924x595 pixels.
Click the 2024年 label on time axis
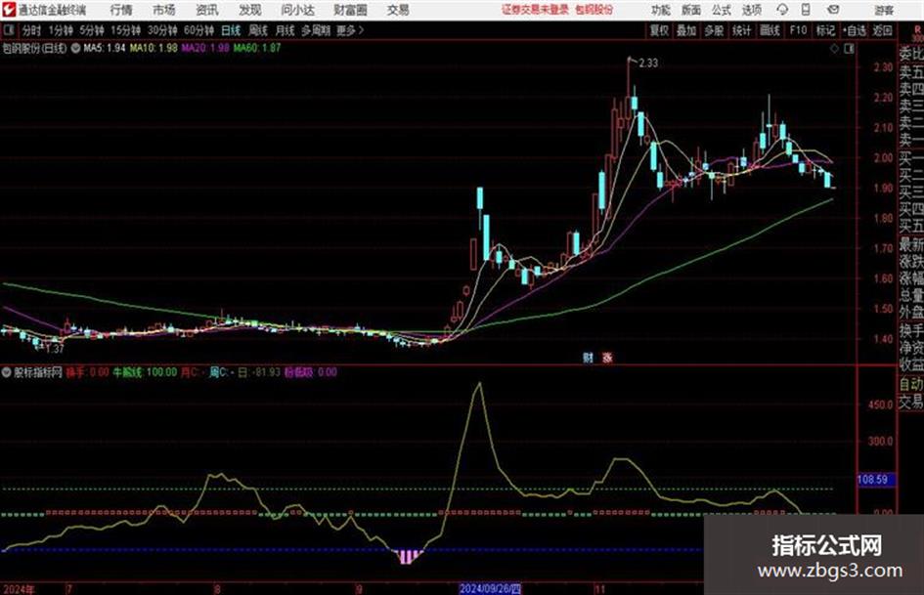pos(19,589)
